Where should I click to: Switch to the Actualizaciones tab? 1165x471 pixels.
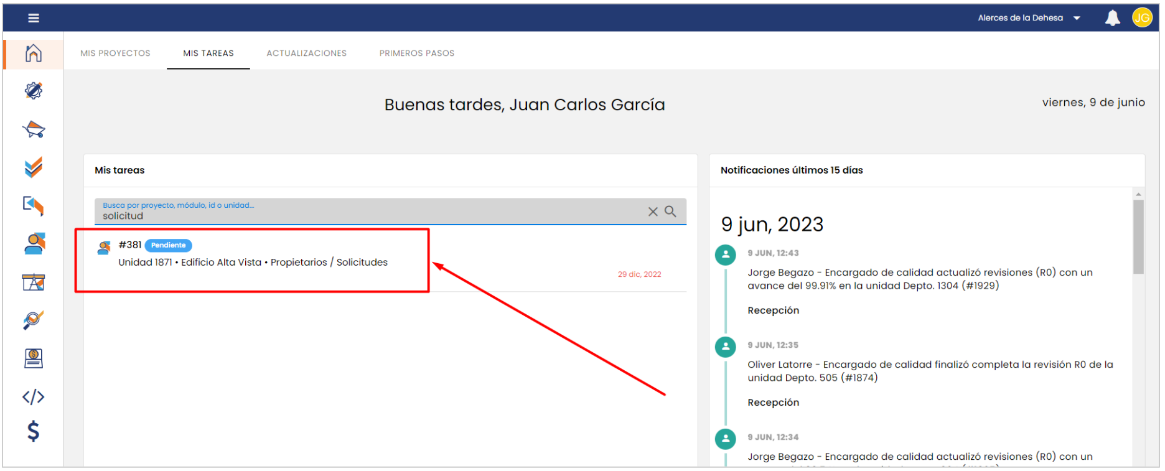point(306,54)
